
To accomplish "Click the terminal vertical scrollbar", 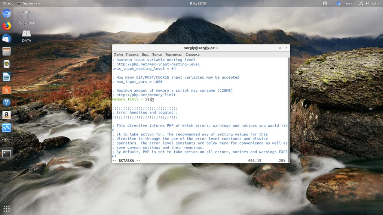I will pyautogui.click(x=289, y=110).
